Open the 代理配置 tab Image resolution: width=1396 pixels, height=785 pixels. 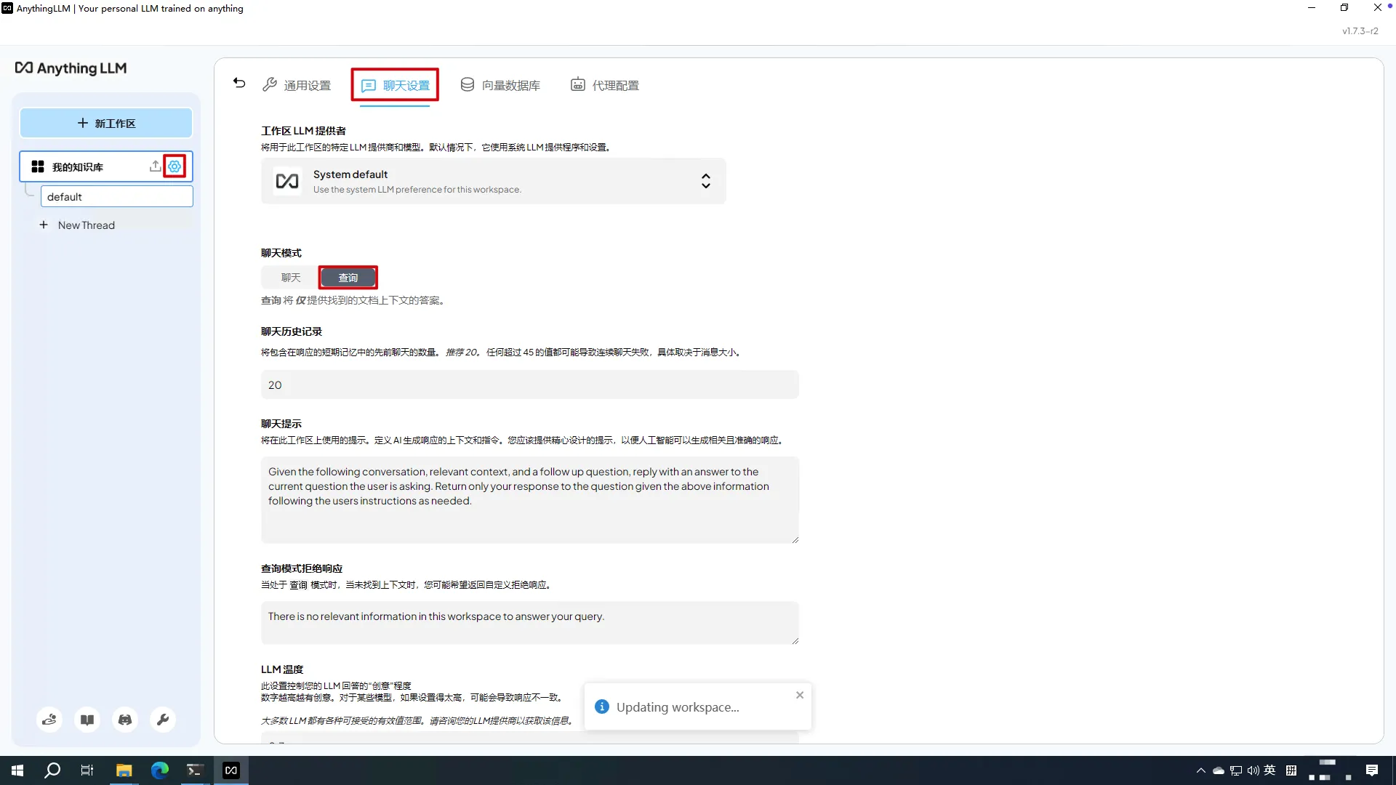tap(604, 85)
